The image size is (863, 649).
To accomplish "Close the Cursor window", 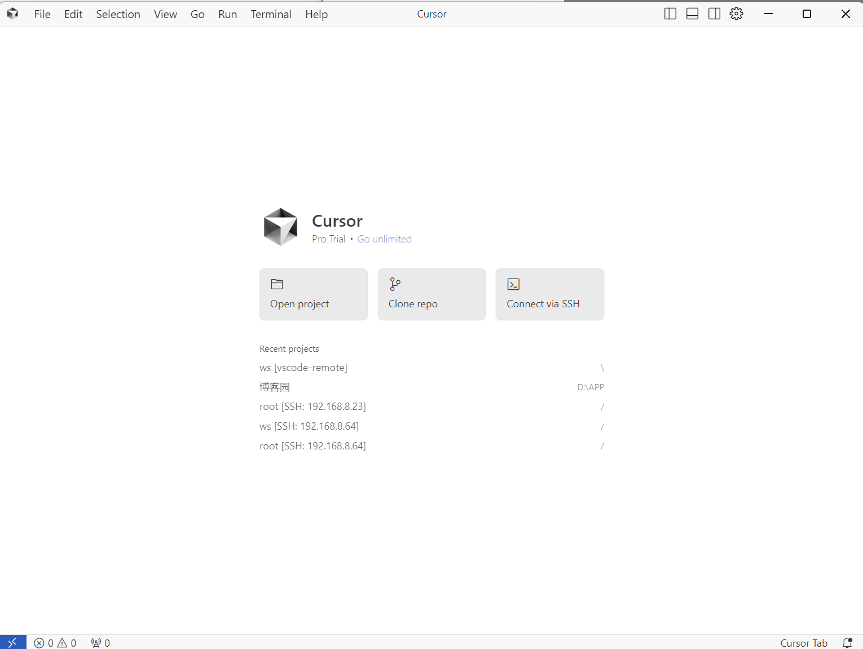I will [846, 14].
